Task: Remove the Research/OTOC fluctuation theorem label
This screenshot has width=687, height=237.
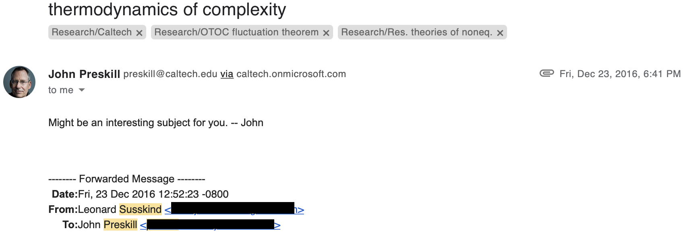Action: tap(326, 33)
